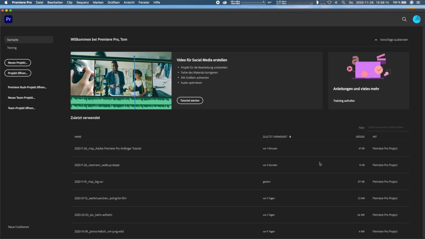425x239 pixels.
Task: Sort by Zuletzt verwendet column arrow
Action: point(290,137)
